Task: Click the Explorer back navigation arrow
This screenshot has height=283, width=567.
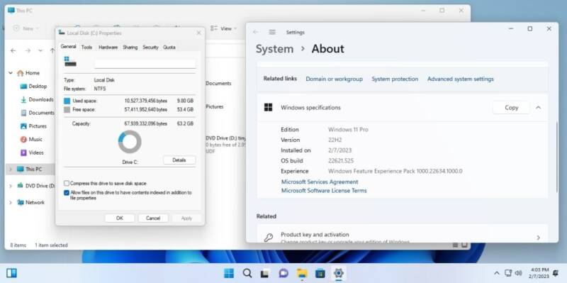Action: click(13, 50)
